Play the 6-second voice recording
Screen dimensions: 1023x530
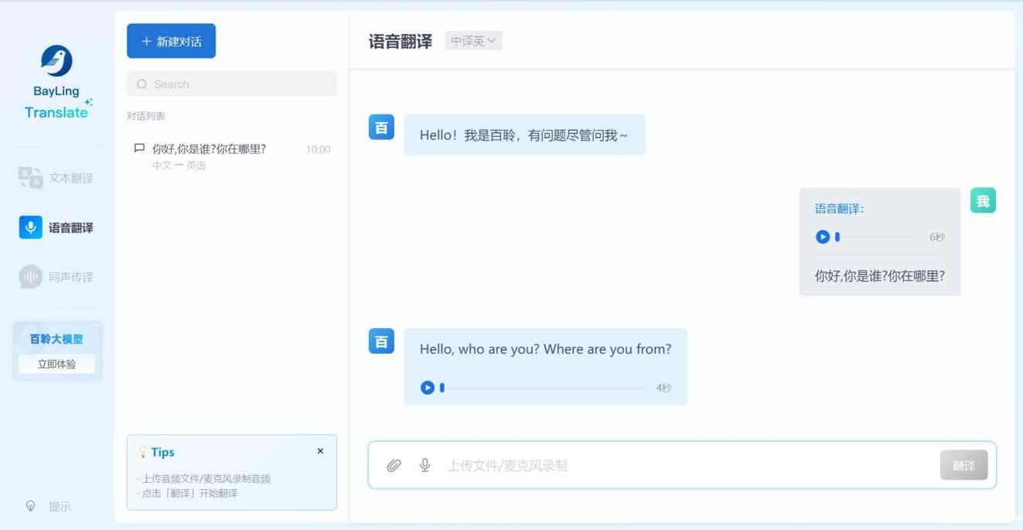(822, 237)
